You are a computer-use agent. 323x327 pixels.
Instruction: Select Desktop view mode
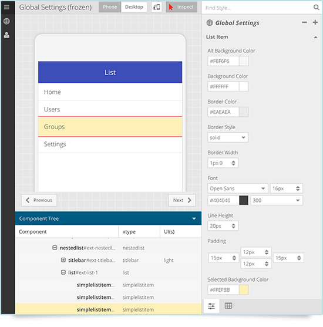[x=134, y=7]
